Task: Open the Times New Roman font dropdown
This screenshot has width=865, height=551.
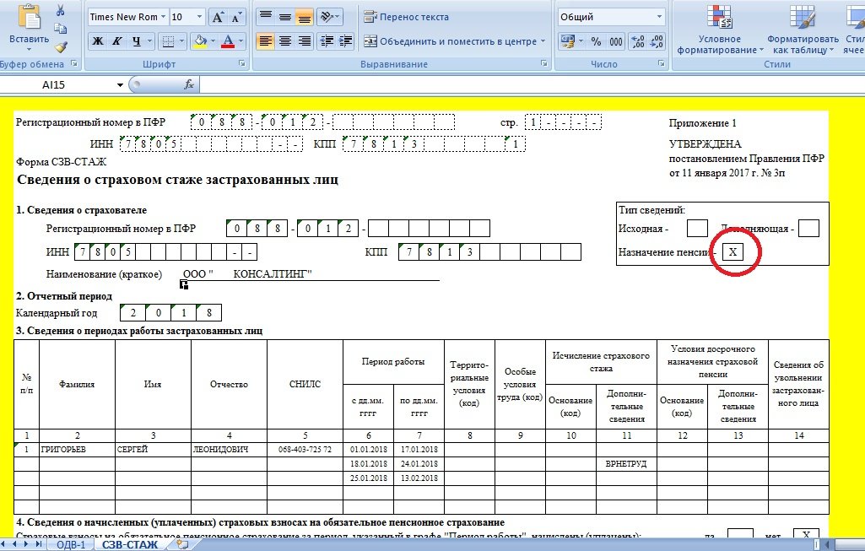Action: point(162,17)
